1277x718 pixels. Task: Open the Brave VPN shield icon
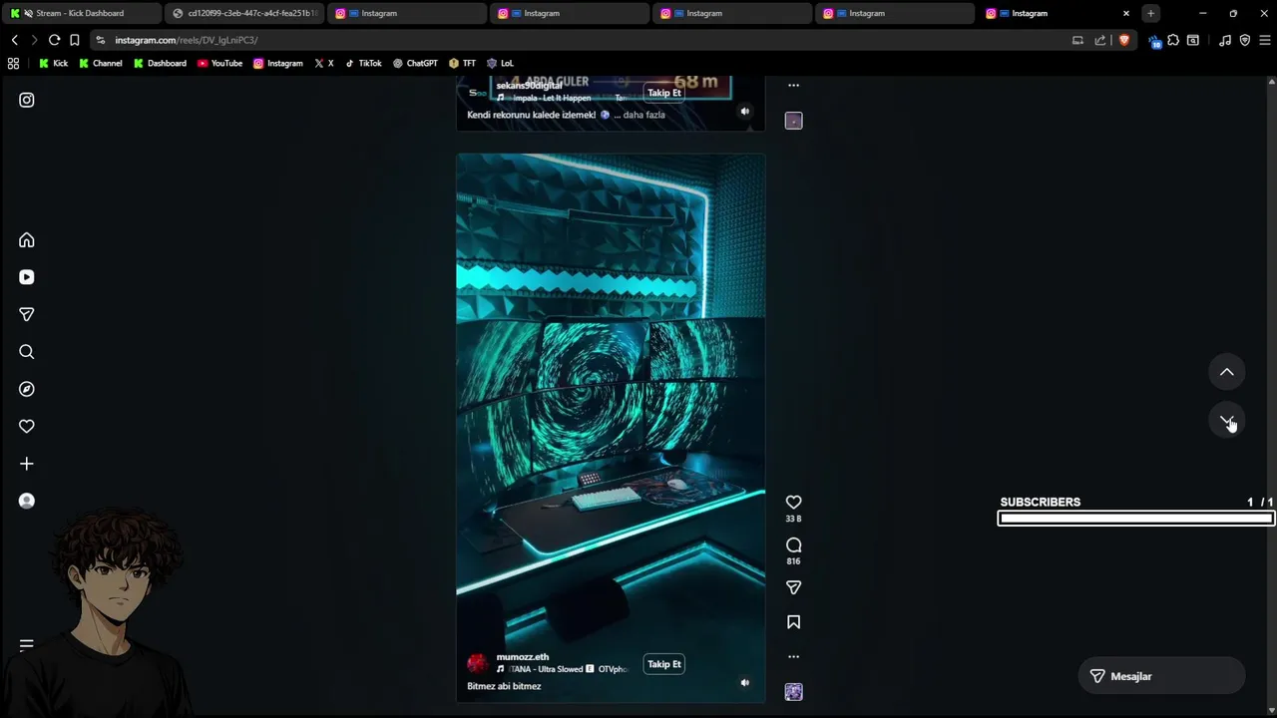point(1245,40)
